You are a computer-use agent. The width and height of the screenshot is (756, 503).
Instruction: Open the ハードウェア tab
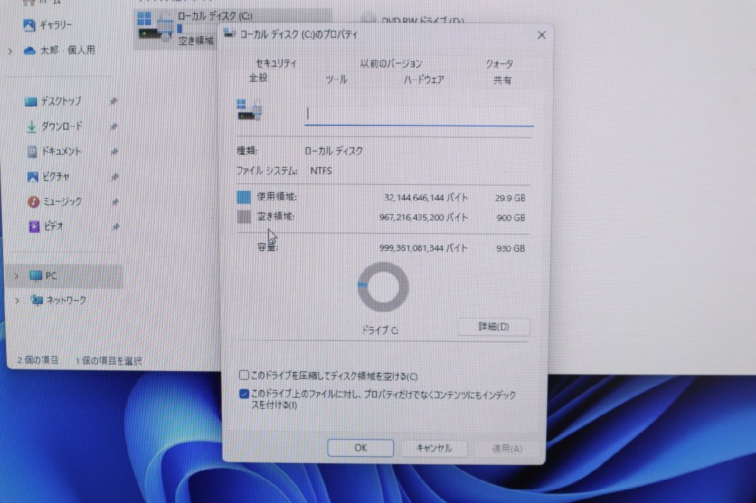(423, 80)
